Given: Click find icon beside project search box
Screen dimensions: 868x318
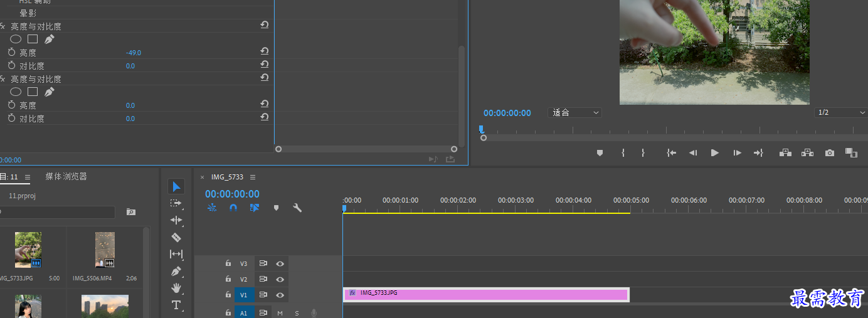Looking at the screenshot, I should [131, 212].
